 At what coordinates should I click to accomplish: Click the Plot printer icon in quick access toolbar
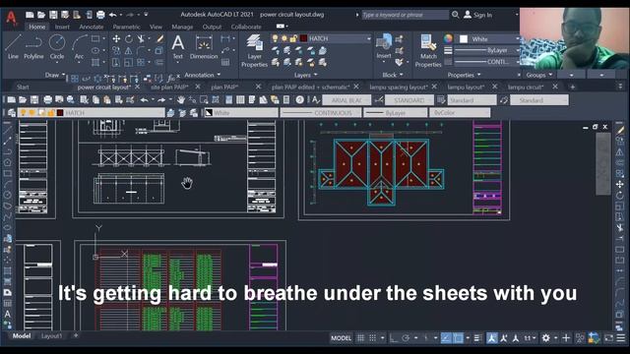100,15
